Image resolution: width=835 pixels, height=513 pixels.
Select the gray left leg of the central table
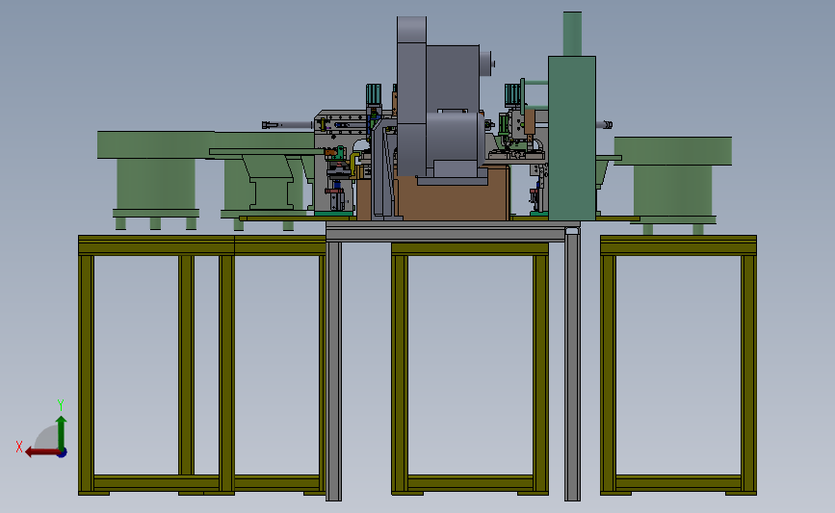click(x=334, y=371)
